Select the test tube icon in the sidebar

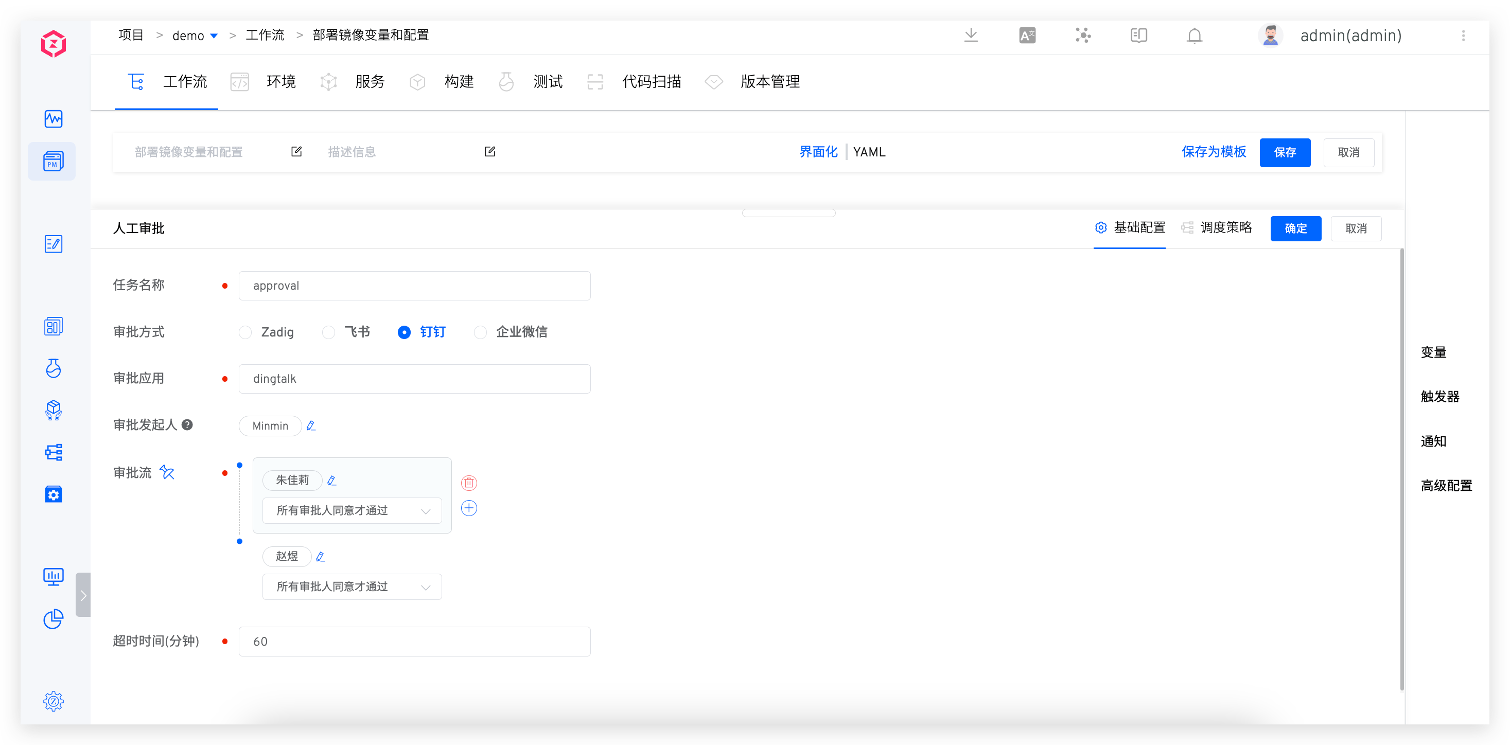coord(53,369)
